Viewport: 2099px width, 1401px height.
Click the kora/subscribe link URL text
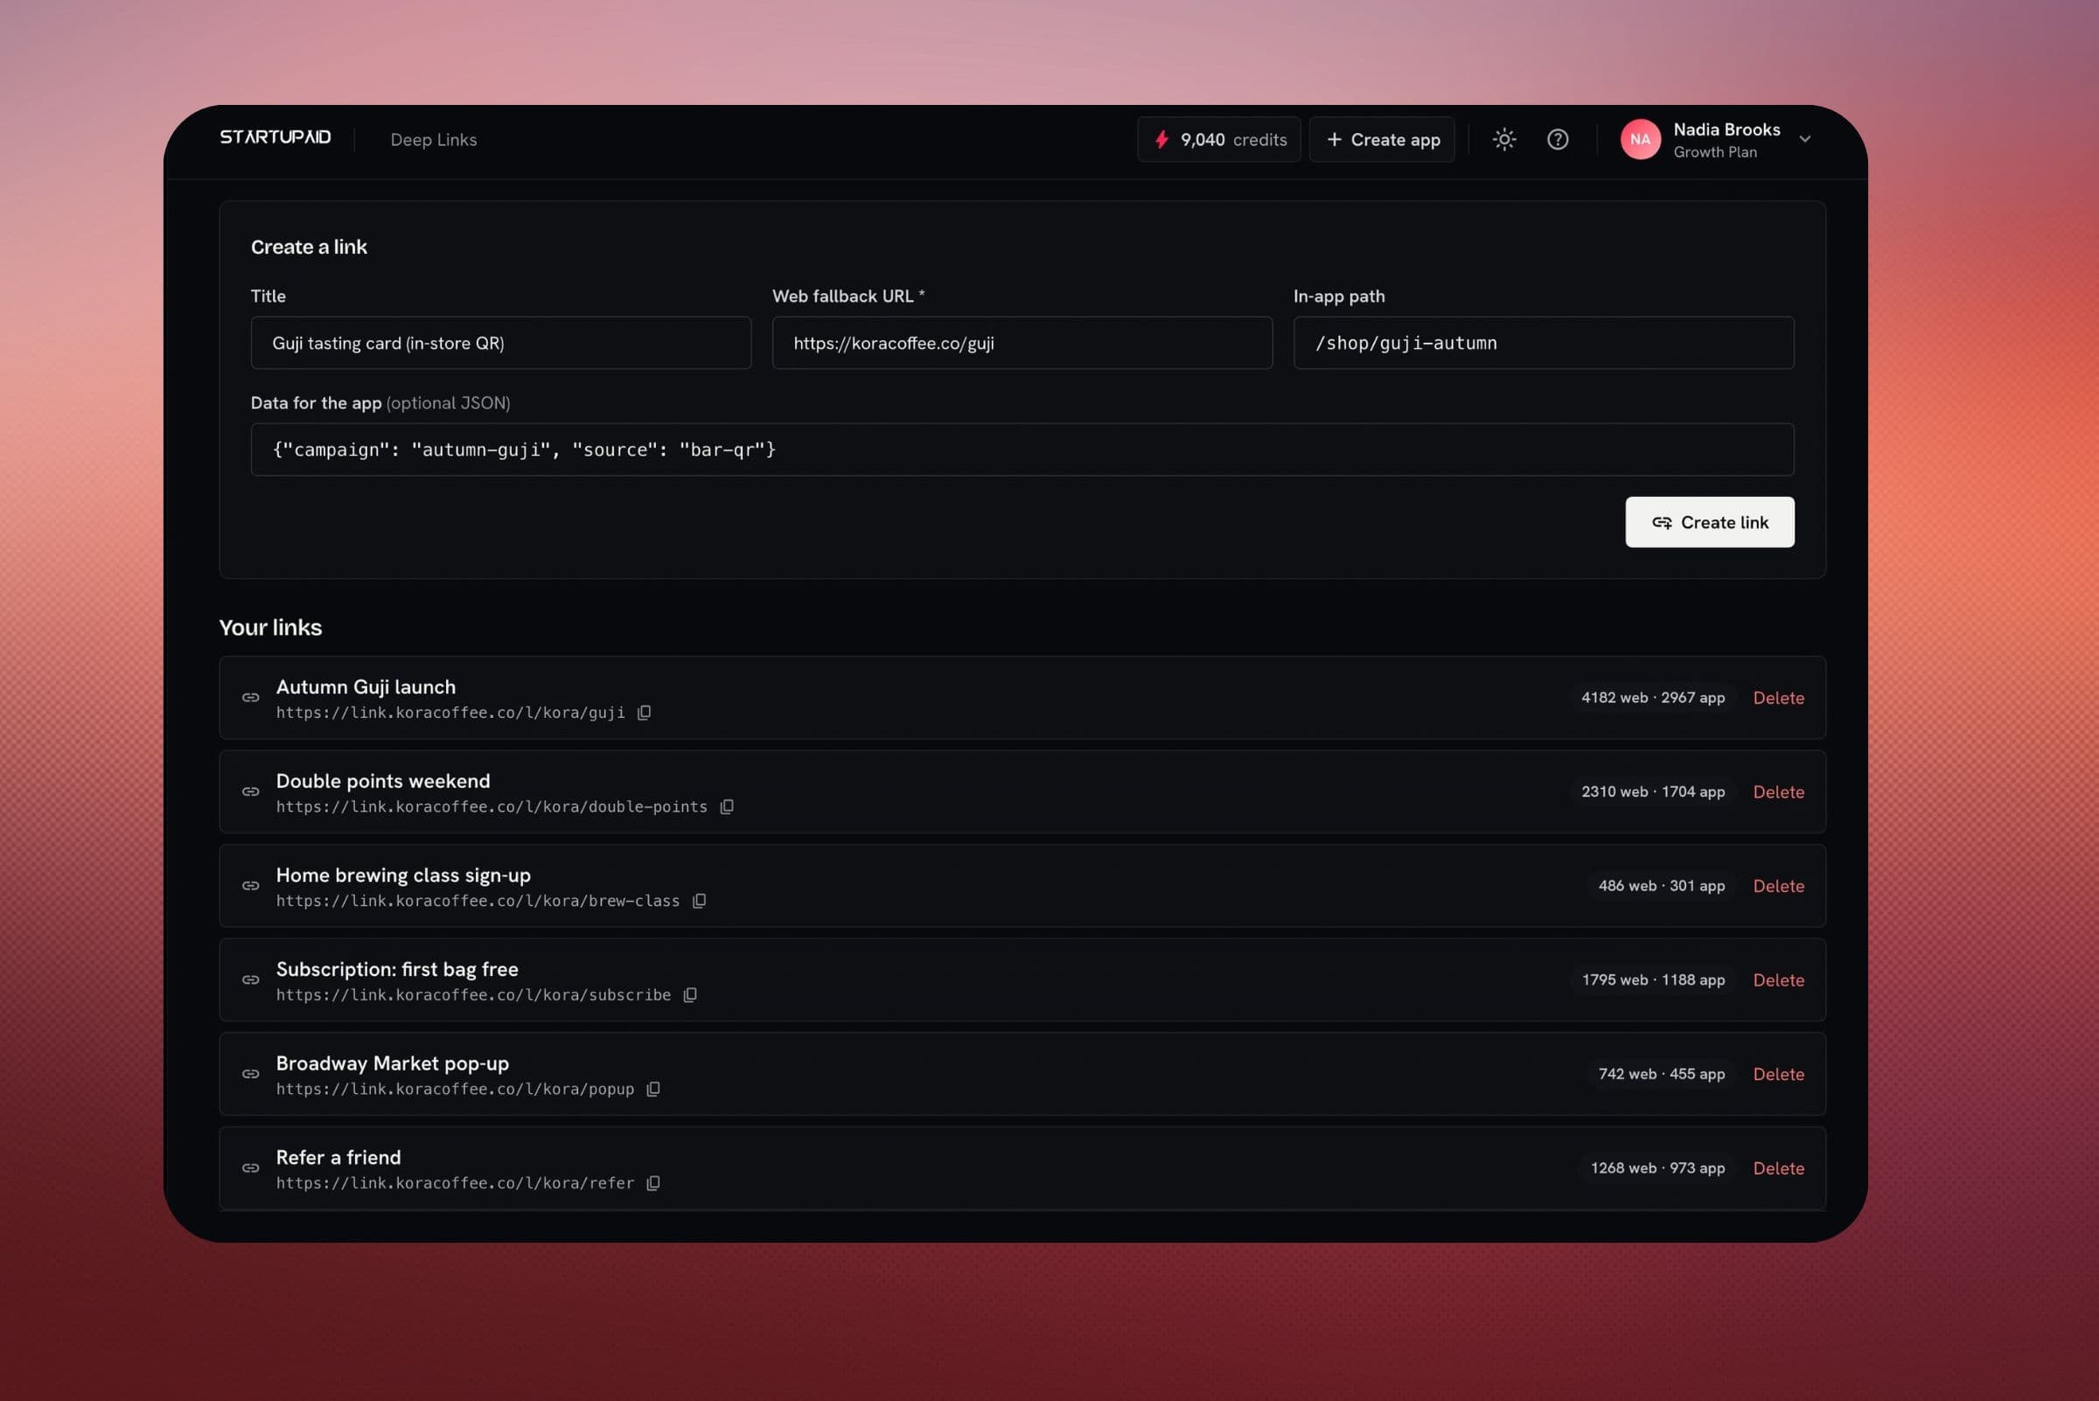474,995
